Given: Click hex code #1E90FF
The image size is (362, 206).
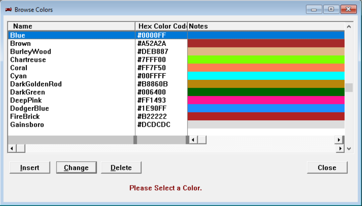Looking at the screenshot, I should [152, 108].
